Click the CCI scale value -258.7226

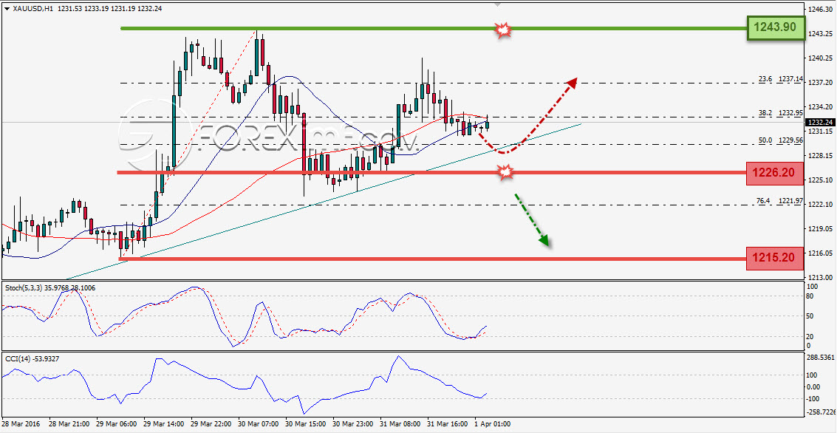tap(821, 413)
